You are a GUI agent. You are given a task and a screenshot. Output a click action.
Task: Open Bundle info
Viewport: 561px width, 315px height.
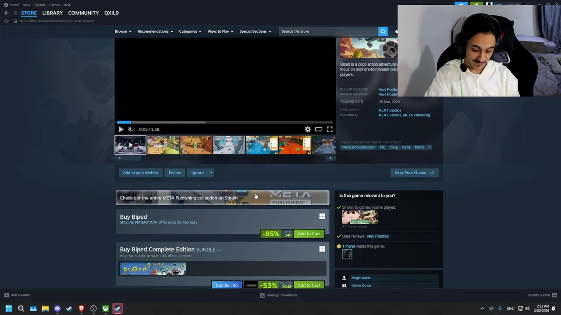[227, 285]
